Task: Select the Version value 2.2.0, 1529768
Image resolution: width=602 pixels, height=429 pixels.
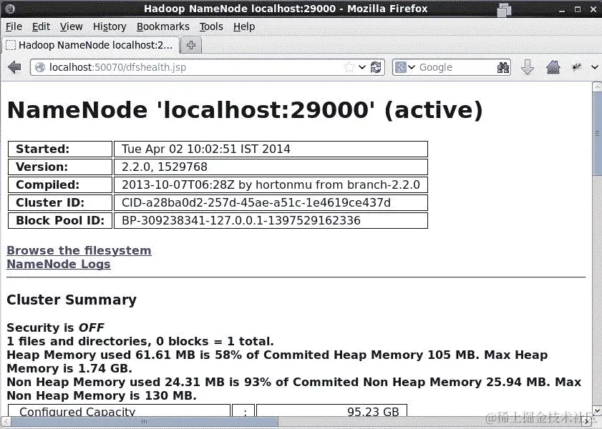Action: (x=271, y=167)
